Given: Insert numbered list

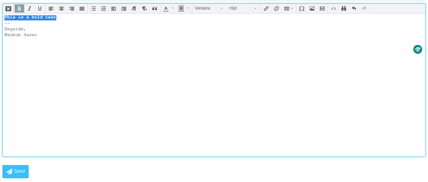Looking at the screenshot, I should coord(103,9).
